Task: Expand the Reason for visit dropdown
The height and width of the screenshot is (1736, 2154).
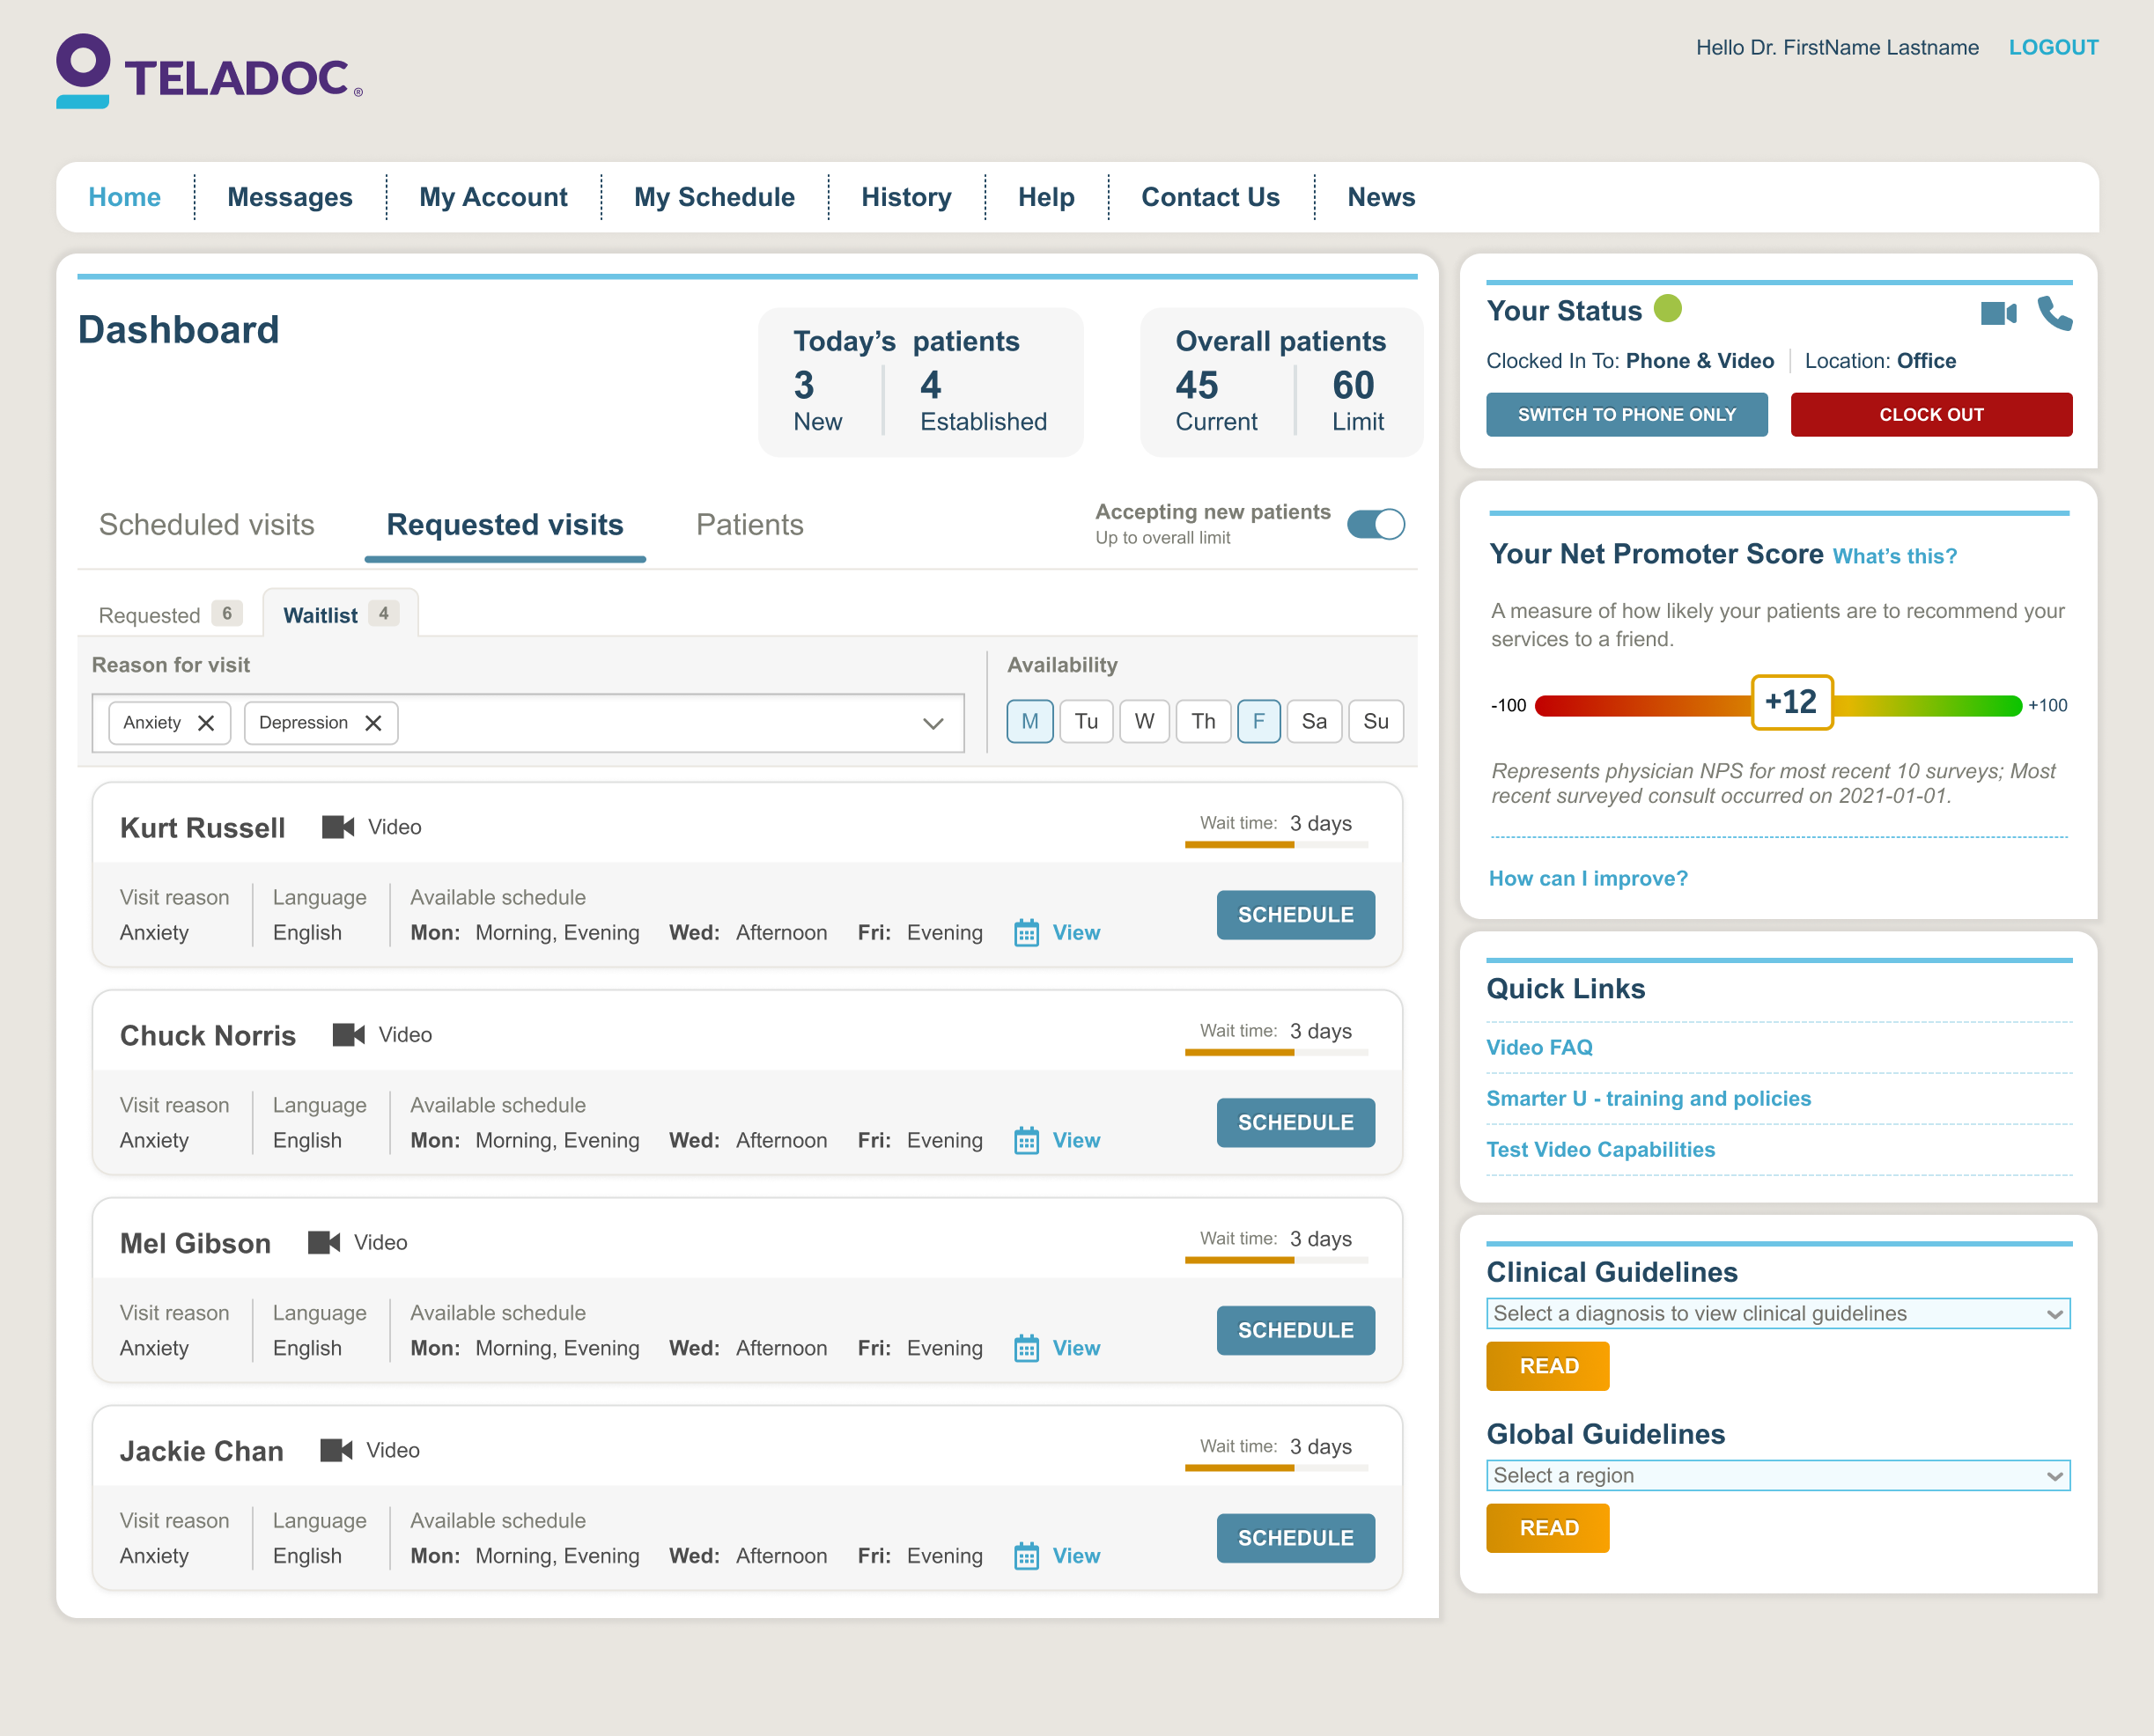Action: point(932,722)
